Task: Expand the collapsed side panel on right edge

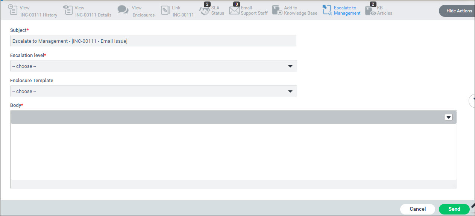Action: pos(472,100)
